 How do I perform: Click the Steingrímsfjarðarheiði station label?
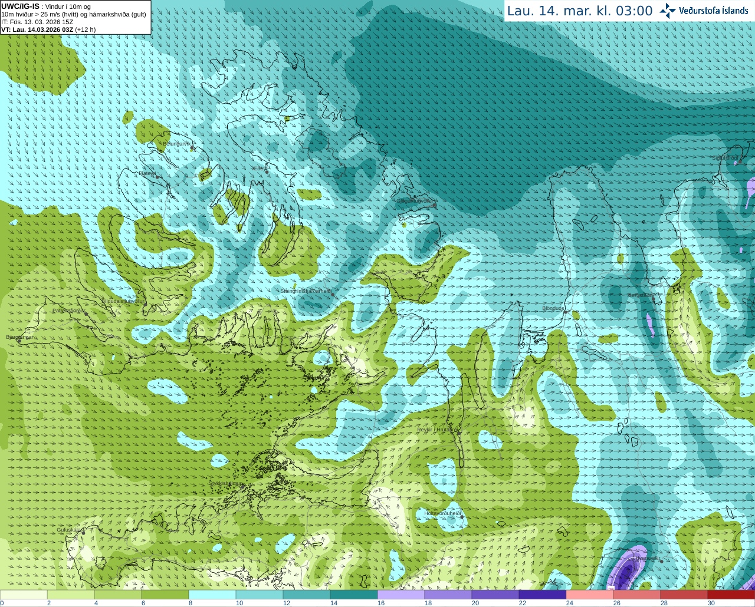(x=306, y=291)
